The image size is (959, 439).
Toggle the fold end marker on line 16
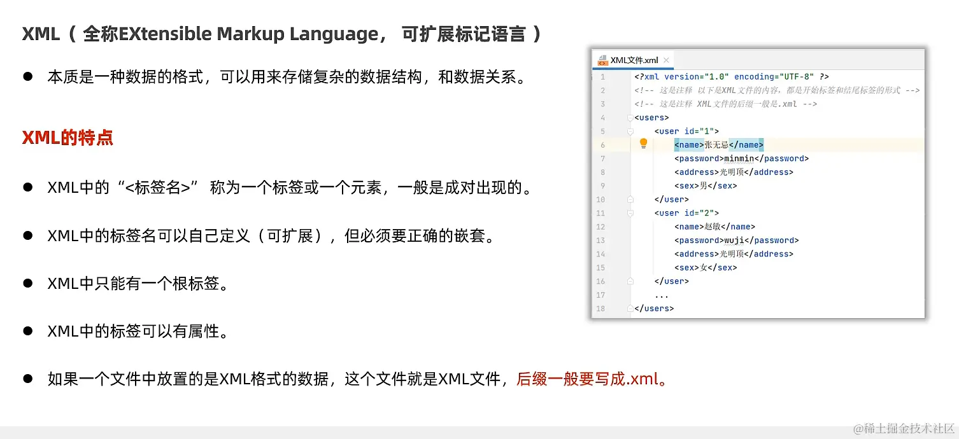click(x=630, y=281)
